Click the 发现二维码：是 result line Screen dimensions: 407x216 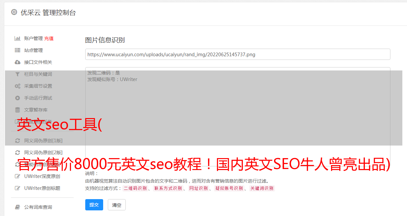pyautogui.click(x=103, y=73)
